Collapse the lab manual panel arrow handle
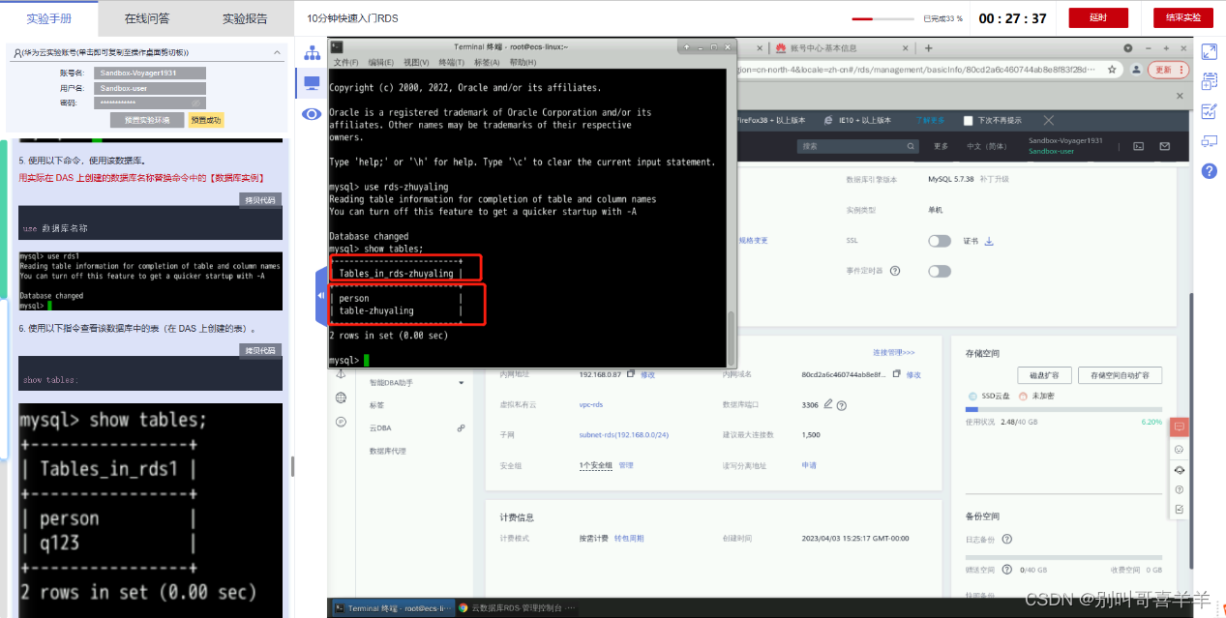The width and height of the screenshot is (1226, 618). pyautogui.click(x=320, y=294)
